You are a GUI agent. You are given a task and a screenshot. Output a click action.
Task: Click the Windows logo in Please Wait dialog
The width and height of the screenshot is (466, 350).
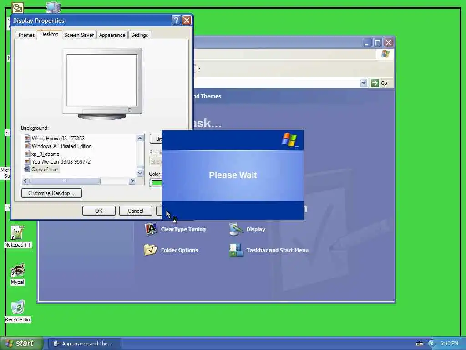(289, 139)
